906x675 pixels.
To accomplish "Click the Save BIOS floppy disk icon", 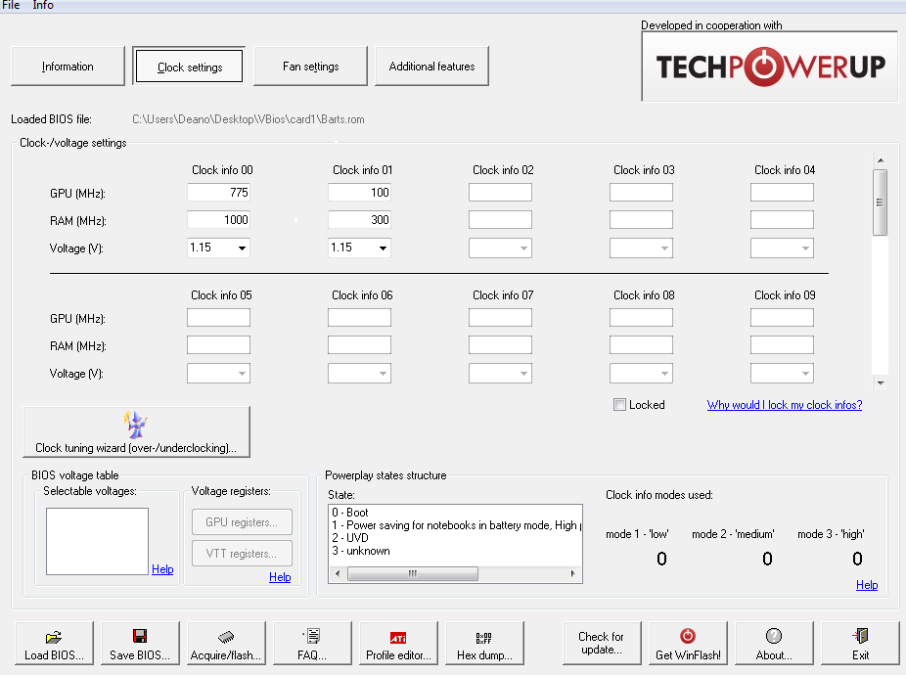I will [140, 636].
